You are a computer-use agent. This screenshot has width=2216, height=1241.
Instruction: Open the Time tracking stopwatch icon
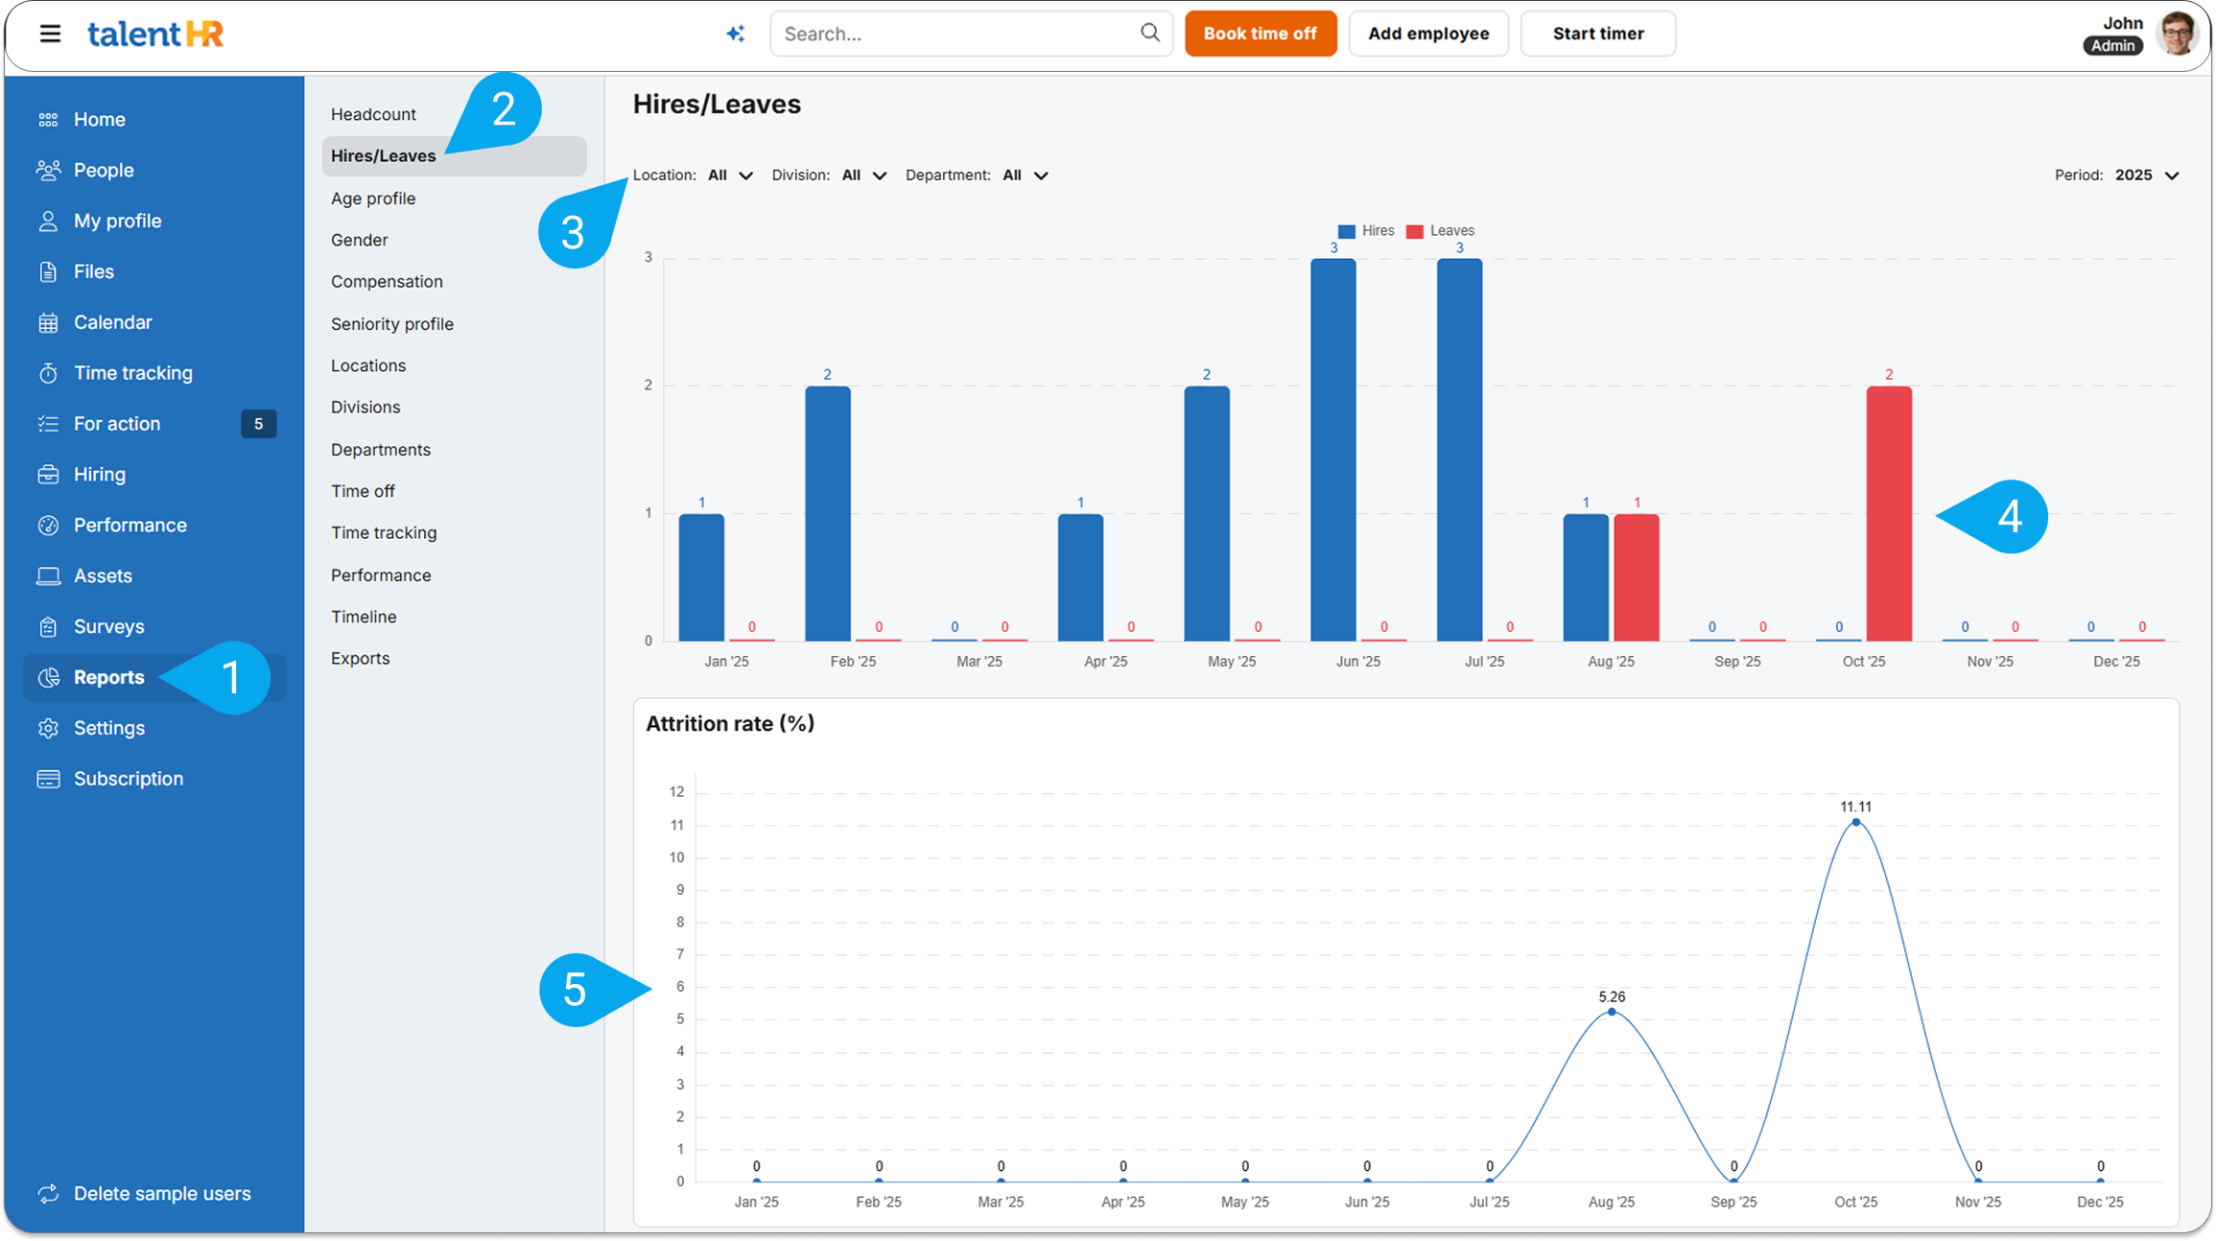(x=48, y=373)
